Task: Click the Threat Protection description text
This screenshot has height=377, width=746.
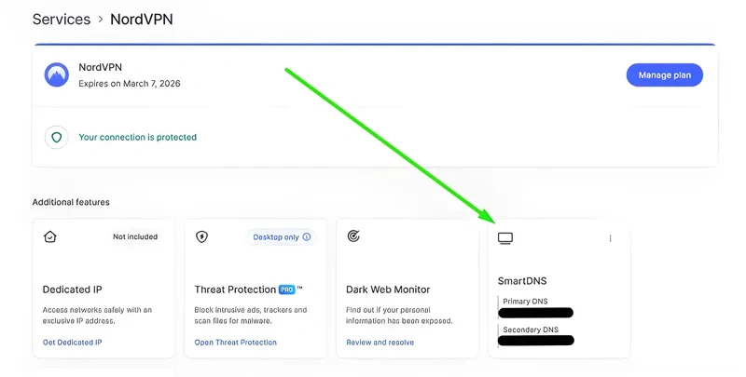Action: coord(250,316)
